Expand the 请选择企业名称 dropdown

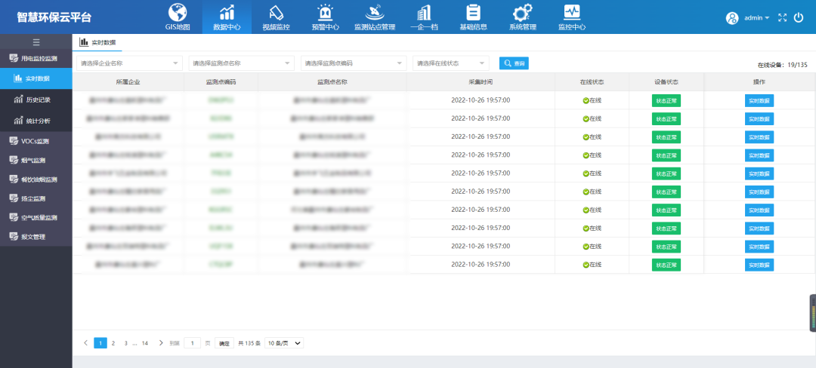pos(129,63)
